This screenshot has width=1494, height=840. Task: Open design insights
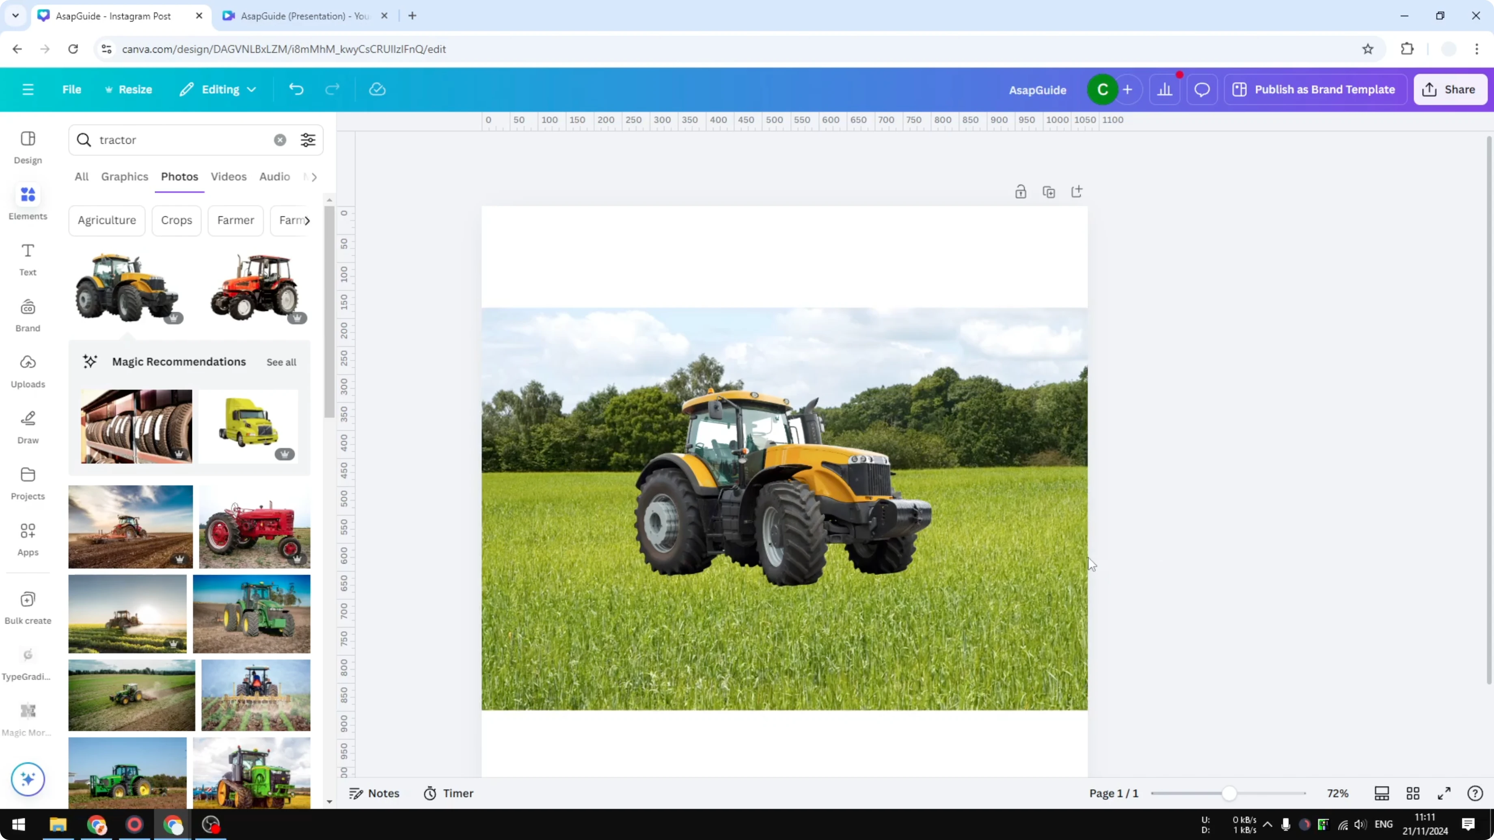point(1166,89)
